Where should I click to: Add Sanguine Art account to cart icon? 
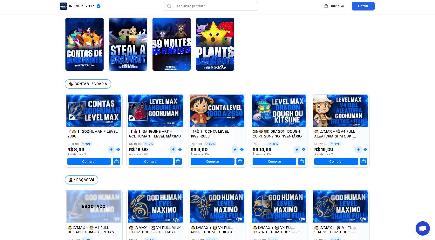[x=178, y=161]
